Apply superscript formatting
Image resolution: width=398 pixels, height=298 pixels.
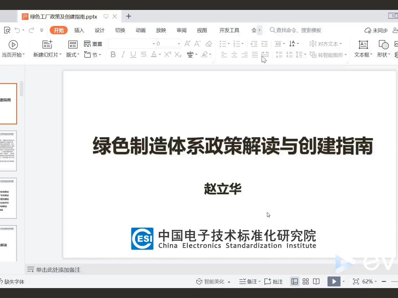click(167, 54)
